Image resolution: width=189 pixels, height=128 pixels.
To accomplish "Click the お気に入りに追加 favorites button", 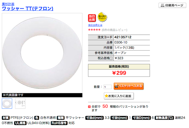I will coord(119,96).
